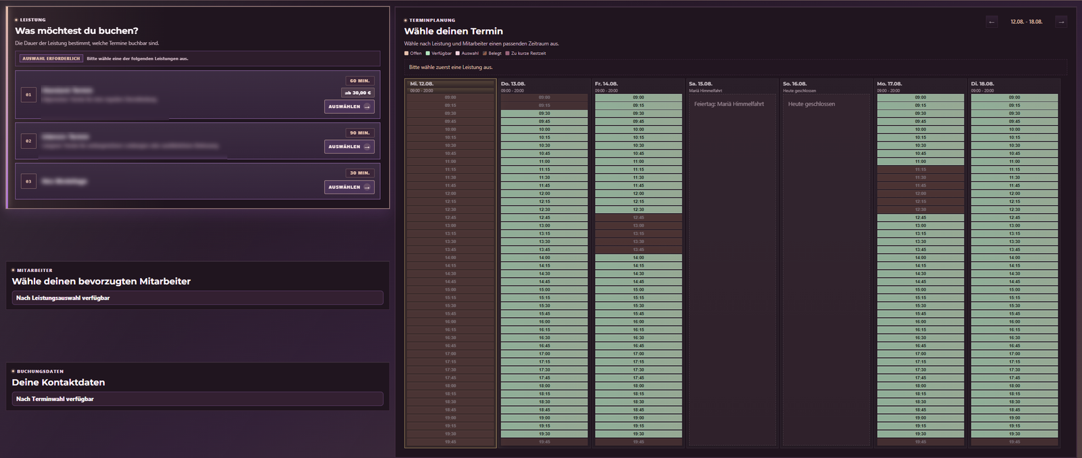
Task: Click the 'ab 30,00 €' price tag
Action: 358,93
